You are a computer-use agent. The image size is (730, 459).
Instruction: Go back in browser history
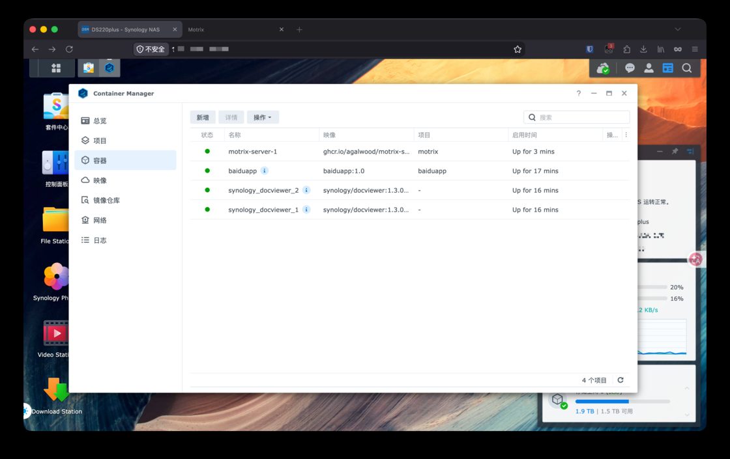coord(35,49)
